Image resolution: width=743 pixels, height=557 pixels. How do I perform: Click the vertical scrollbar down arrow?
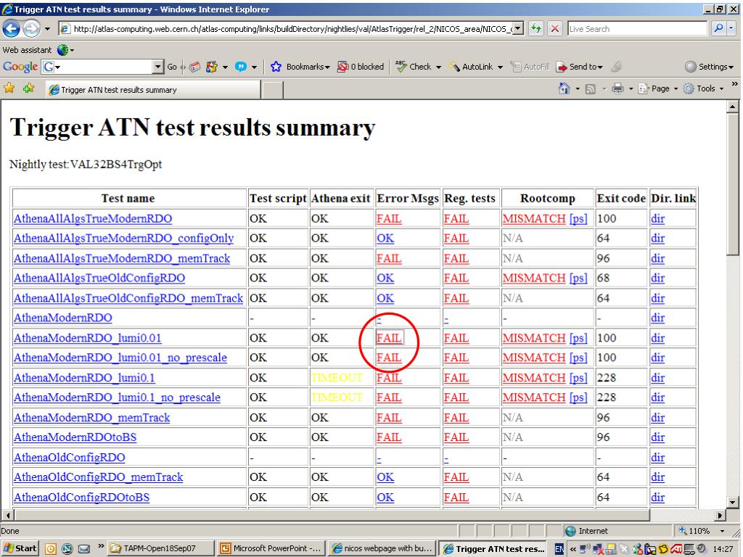[x=733, y=503]
